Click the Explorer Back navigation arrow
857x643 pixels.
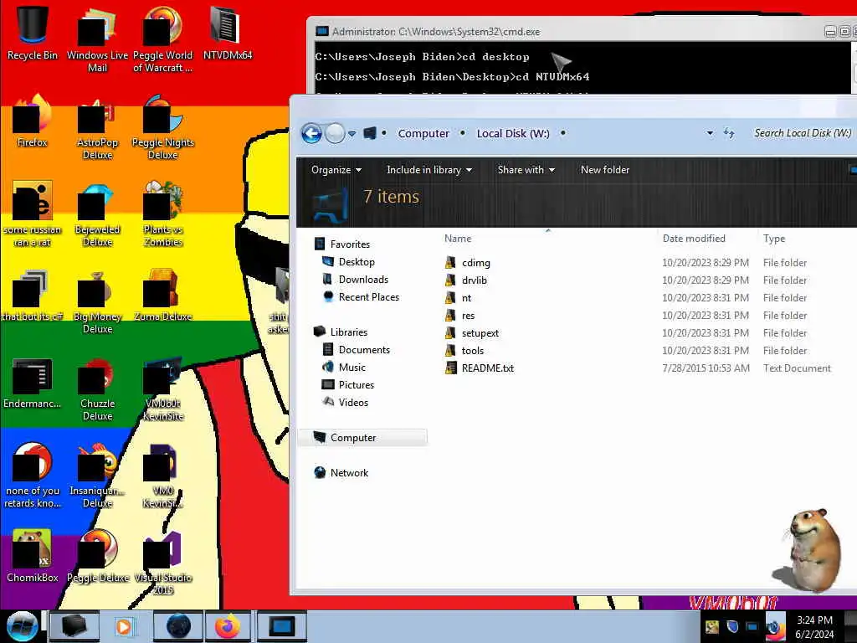[311, 133]
